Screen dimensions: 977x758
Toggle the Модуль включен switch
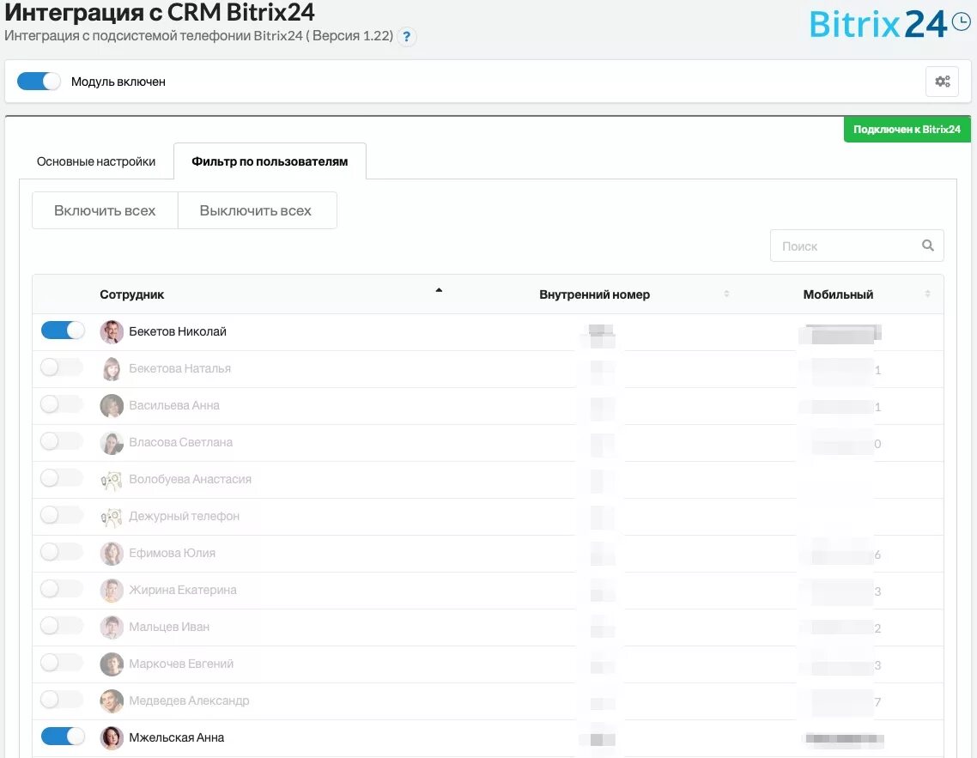pos(39,81)
